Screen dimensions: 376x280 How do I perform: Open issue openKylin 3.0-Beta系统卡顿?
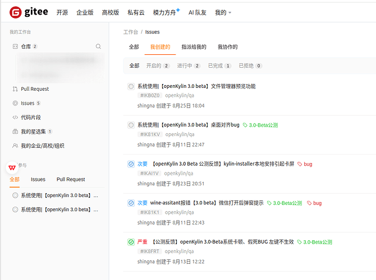[x=223, y=242]
